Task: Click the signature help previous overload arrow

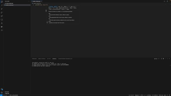Action: 47,21
